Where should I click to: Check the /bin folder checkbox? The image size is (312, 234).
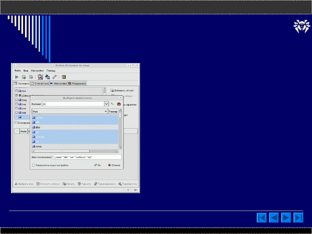[17, 91]
